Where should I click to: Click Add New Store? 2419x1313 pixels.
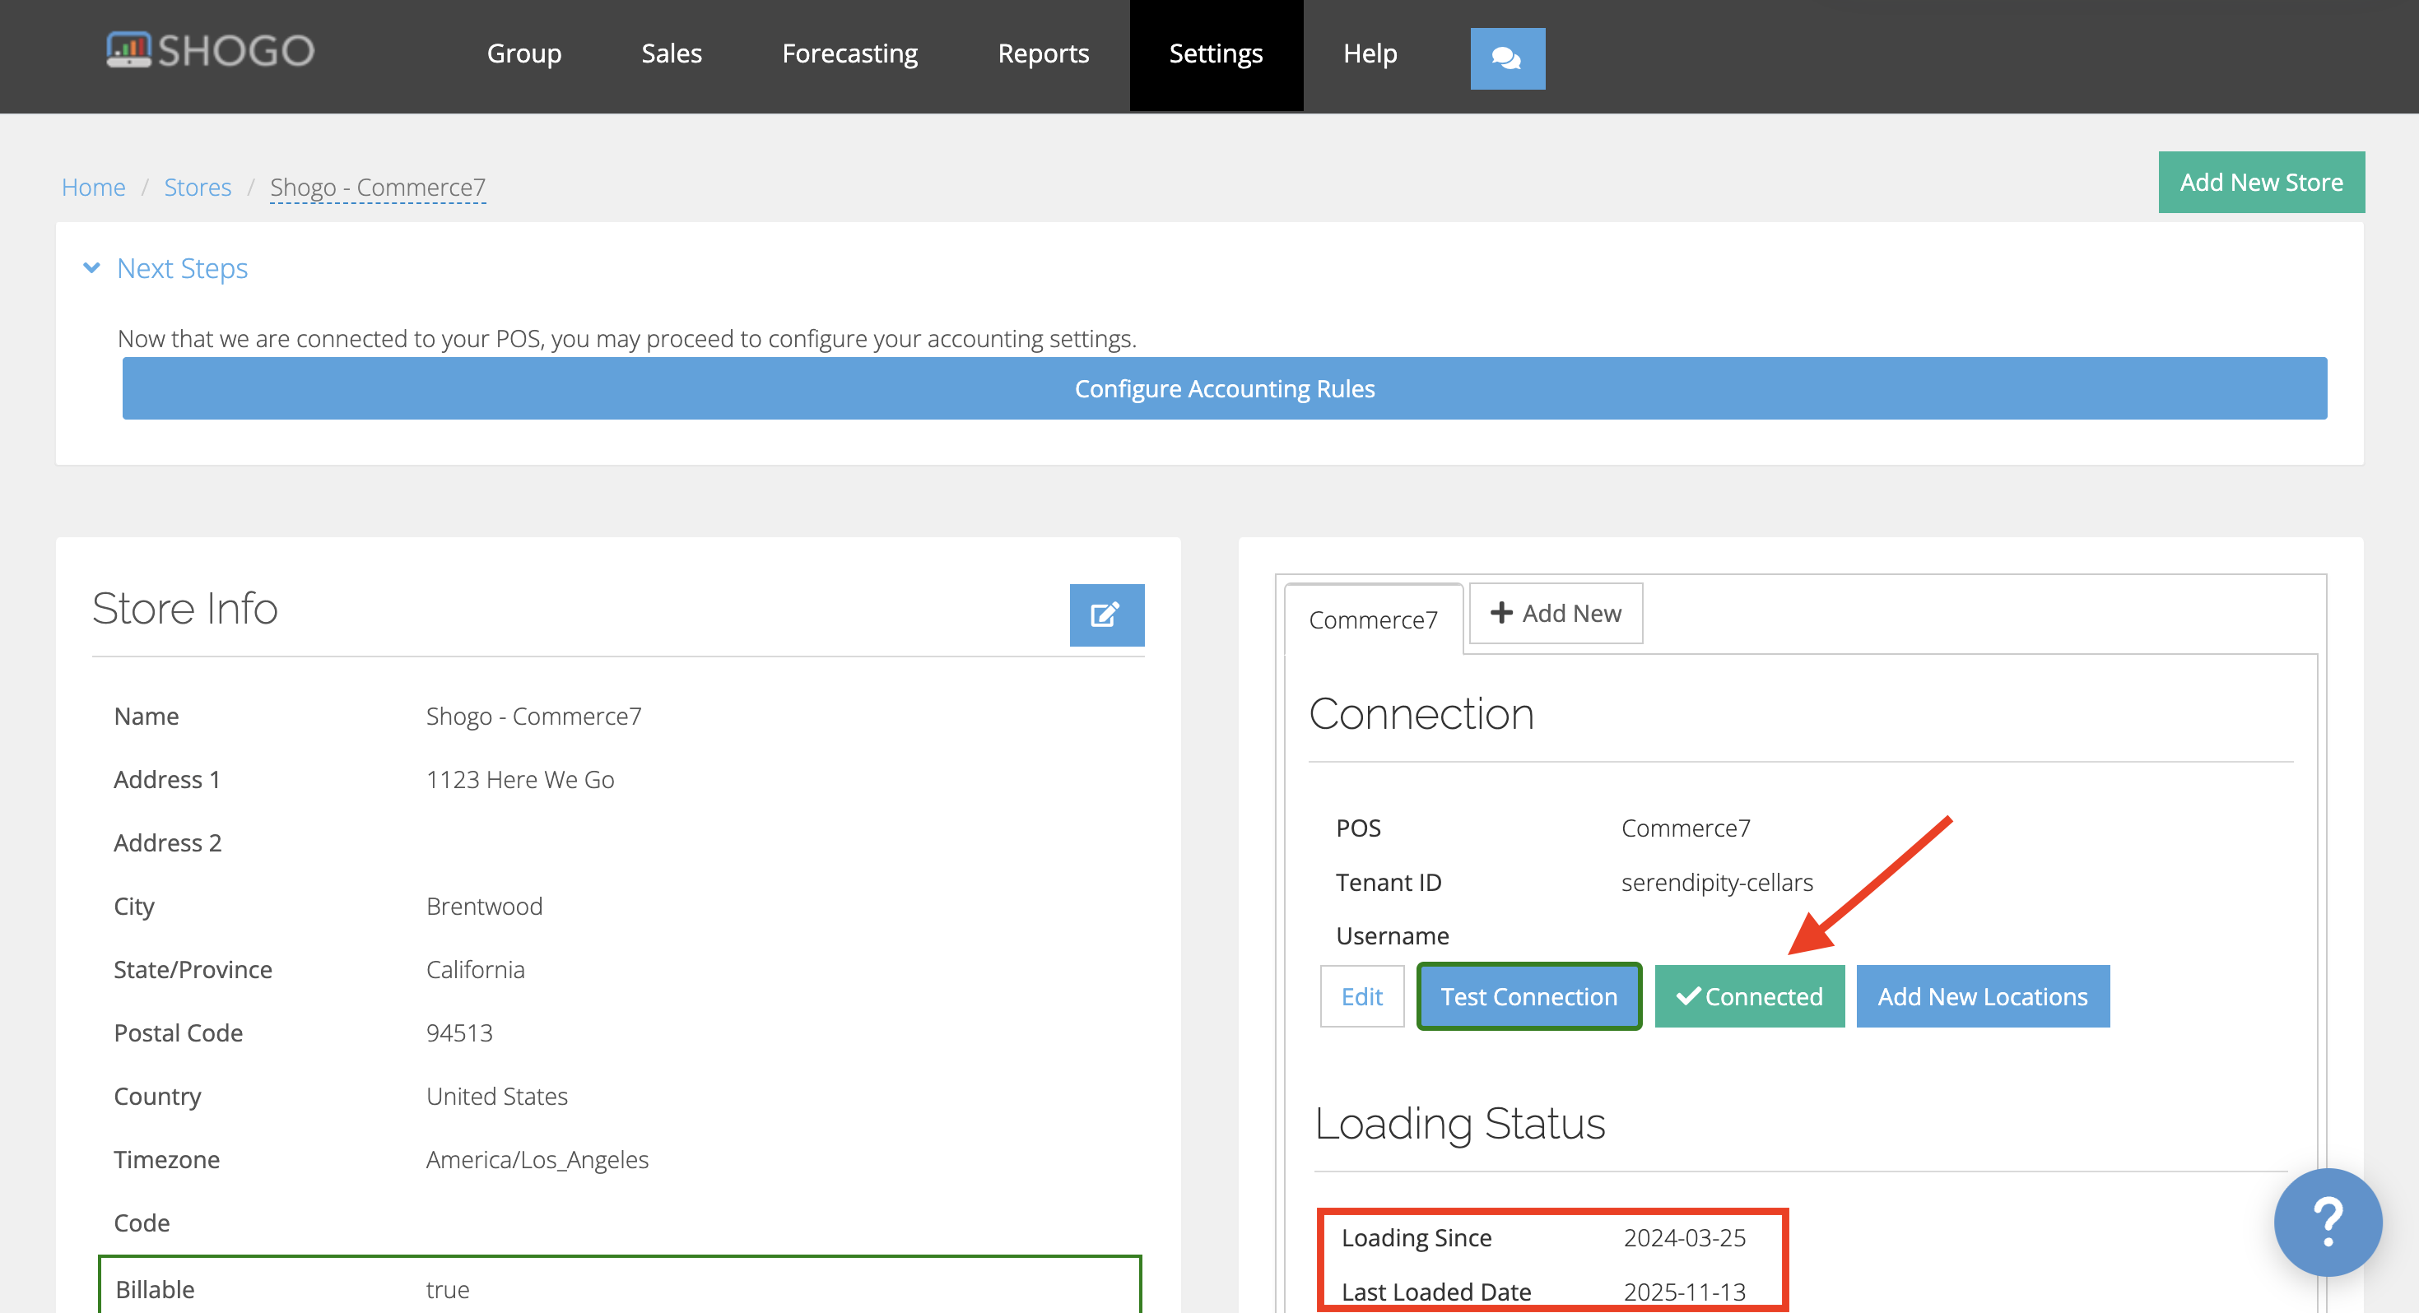pyautogui.click(x=2260, y=181)
